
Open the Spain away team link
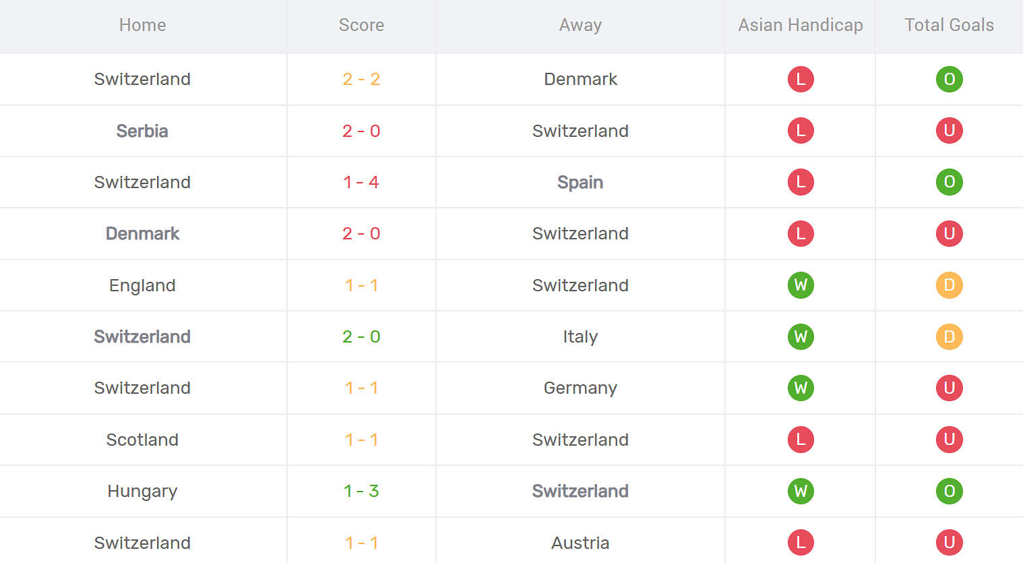click(x=580, y=182)
